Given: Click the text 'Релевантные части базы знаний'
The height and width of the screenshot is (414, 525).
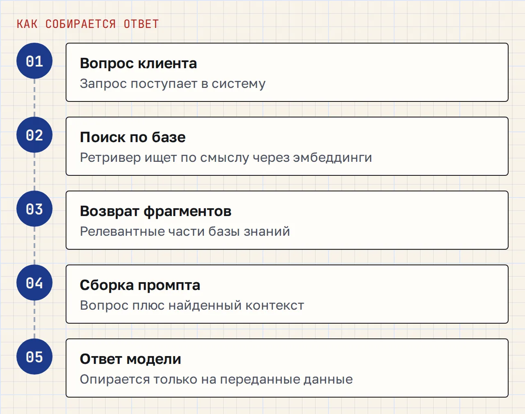Looking at the screenshot, I should (x=185, y=232).
